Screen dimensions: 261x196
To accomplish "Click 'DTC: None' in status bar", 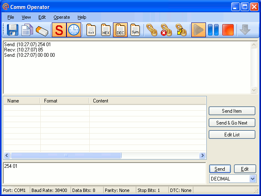I will tap(181, 190).
